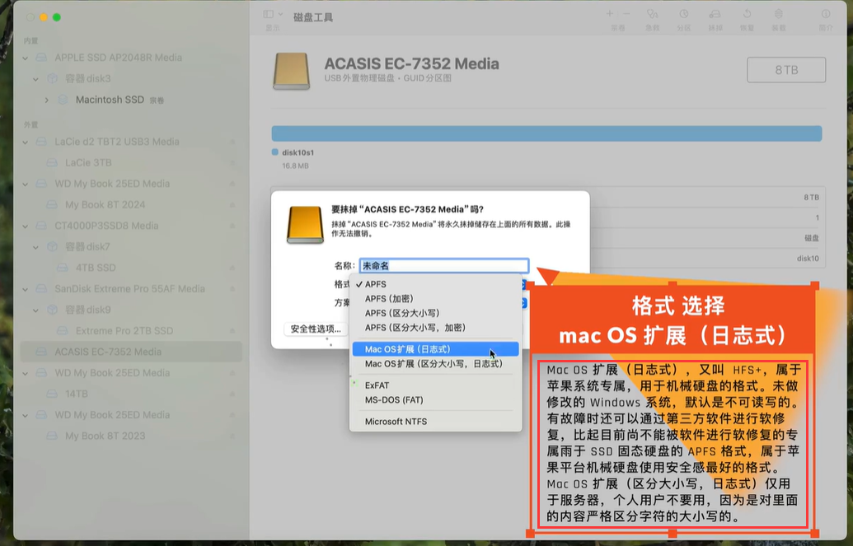Screen dimensions: 853x546
Task: Click the Erase (抹掉) toolbar icon
Action: coord(715,14)
